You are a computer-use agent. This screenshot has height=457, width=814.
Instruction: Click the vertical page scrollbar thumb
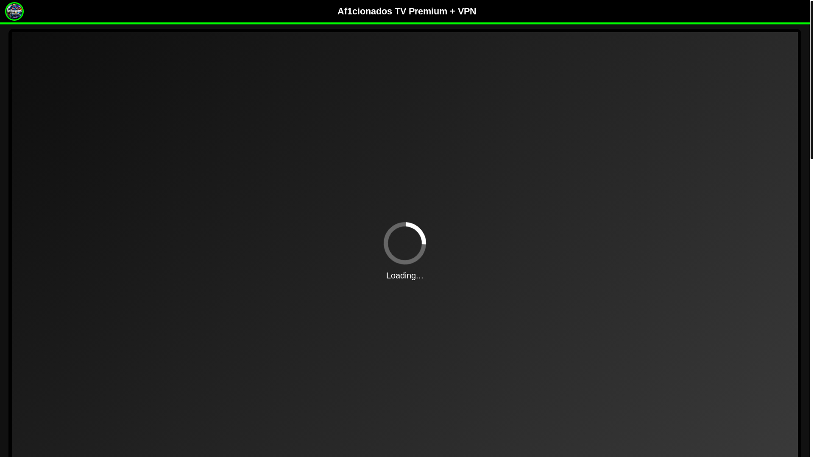811,80
